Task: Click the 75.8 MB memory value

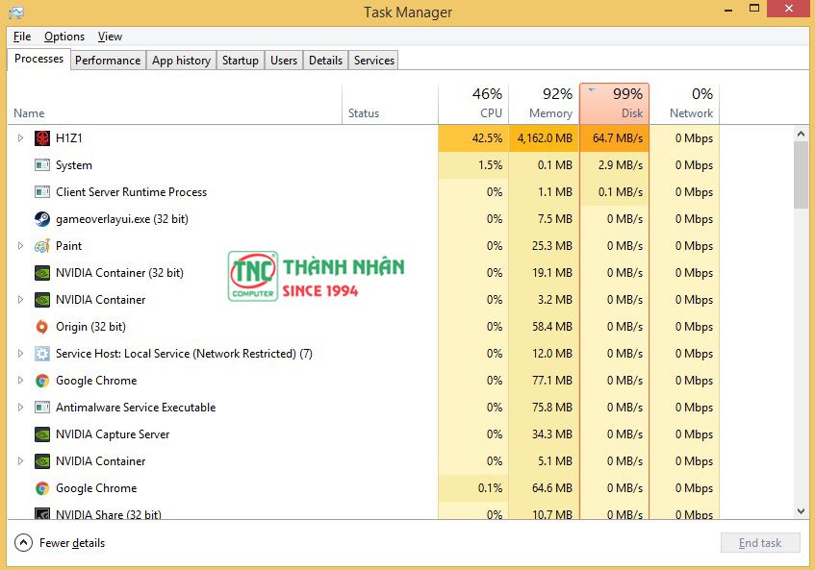Action: click(552, 408)
